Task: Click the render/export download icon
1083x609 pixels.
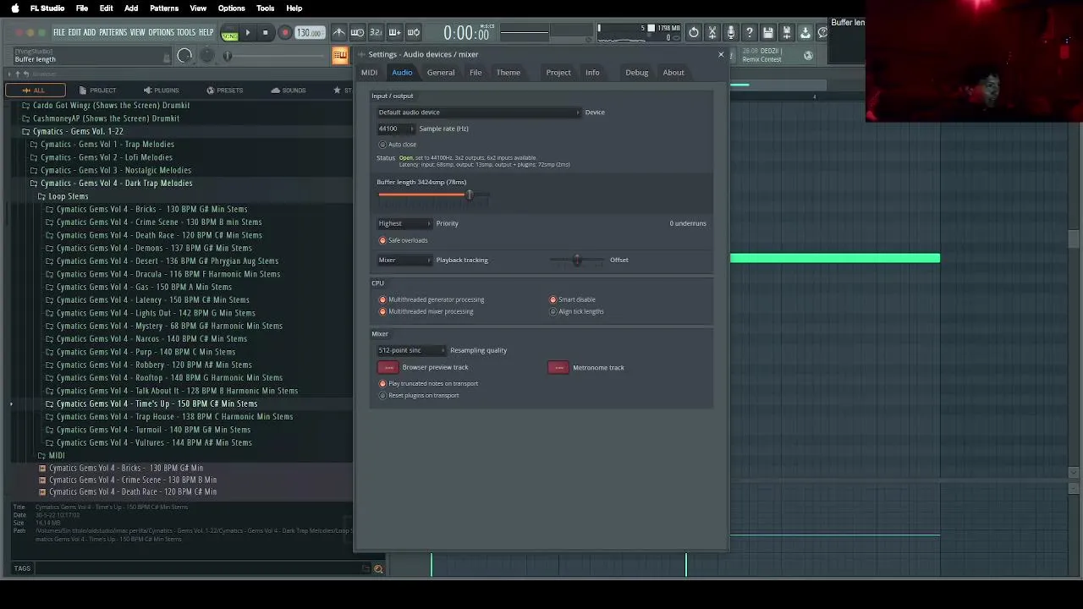Action: (805, 33)
